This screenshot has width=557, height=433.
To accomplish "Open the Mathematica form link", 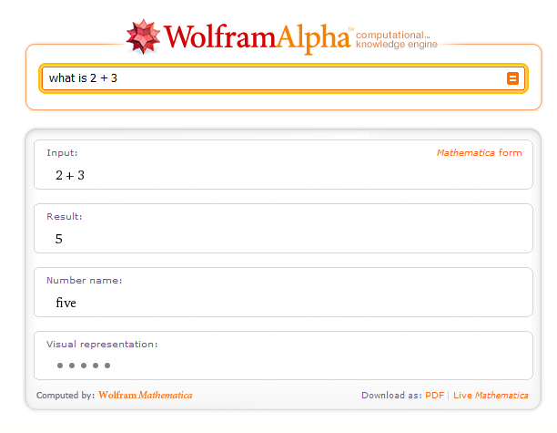I will point(480,152).
